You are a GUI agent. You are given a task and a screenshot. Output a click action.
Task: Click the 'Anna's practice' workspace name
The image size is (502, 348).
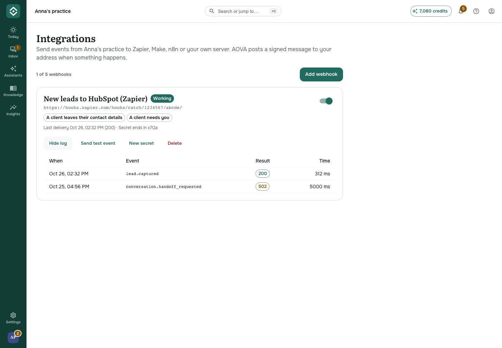(x=53, y=11)
